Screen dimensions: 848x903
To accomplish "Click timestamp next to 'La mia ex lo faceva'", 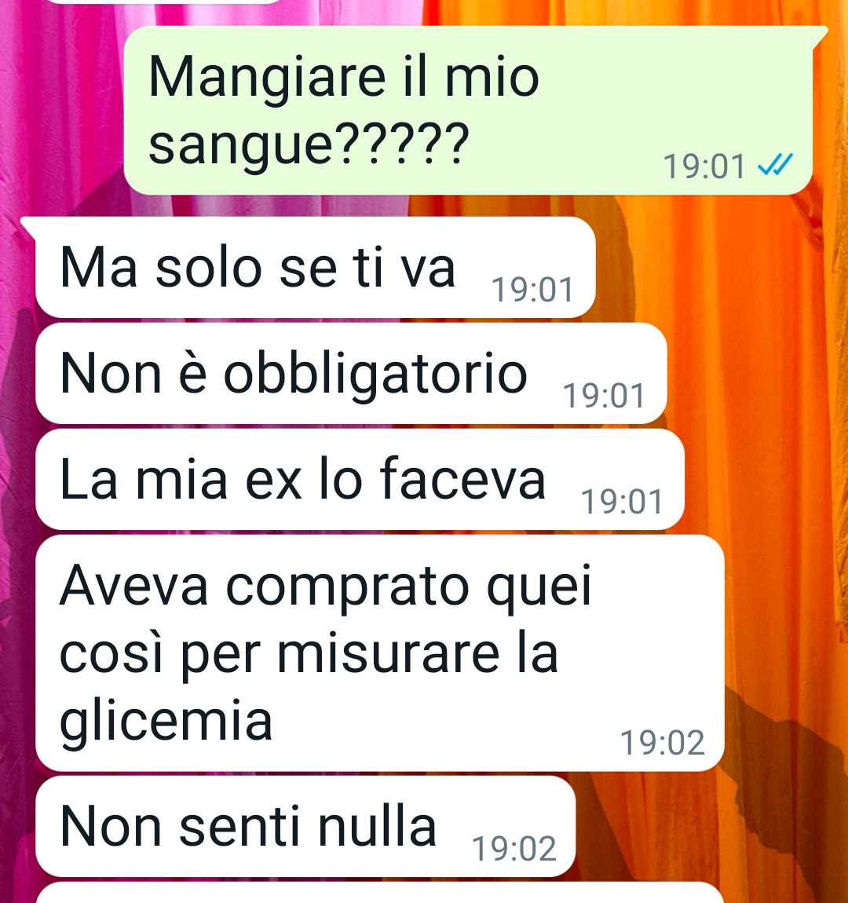I will click(622, 502).
